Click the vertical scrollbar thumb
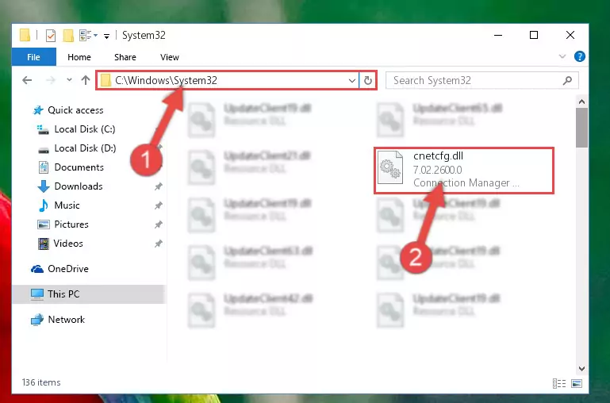Image resolution: width=610 pixels, height=403 pixels. click(581, 128)
